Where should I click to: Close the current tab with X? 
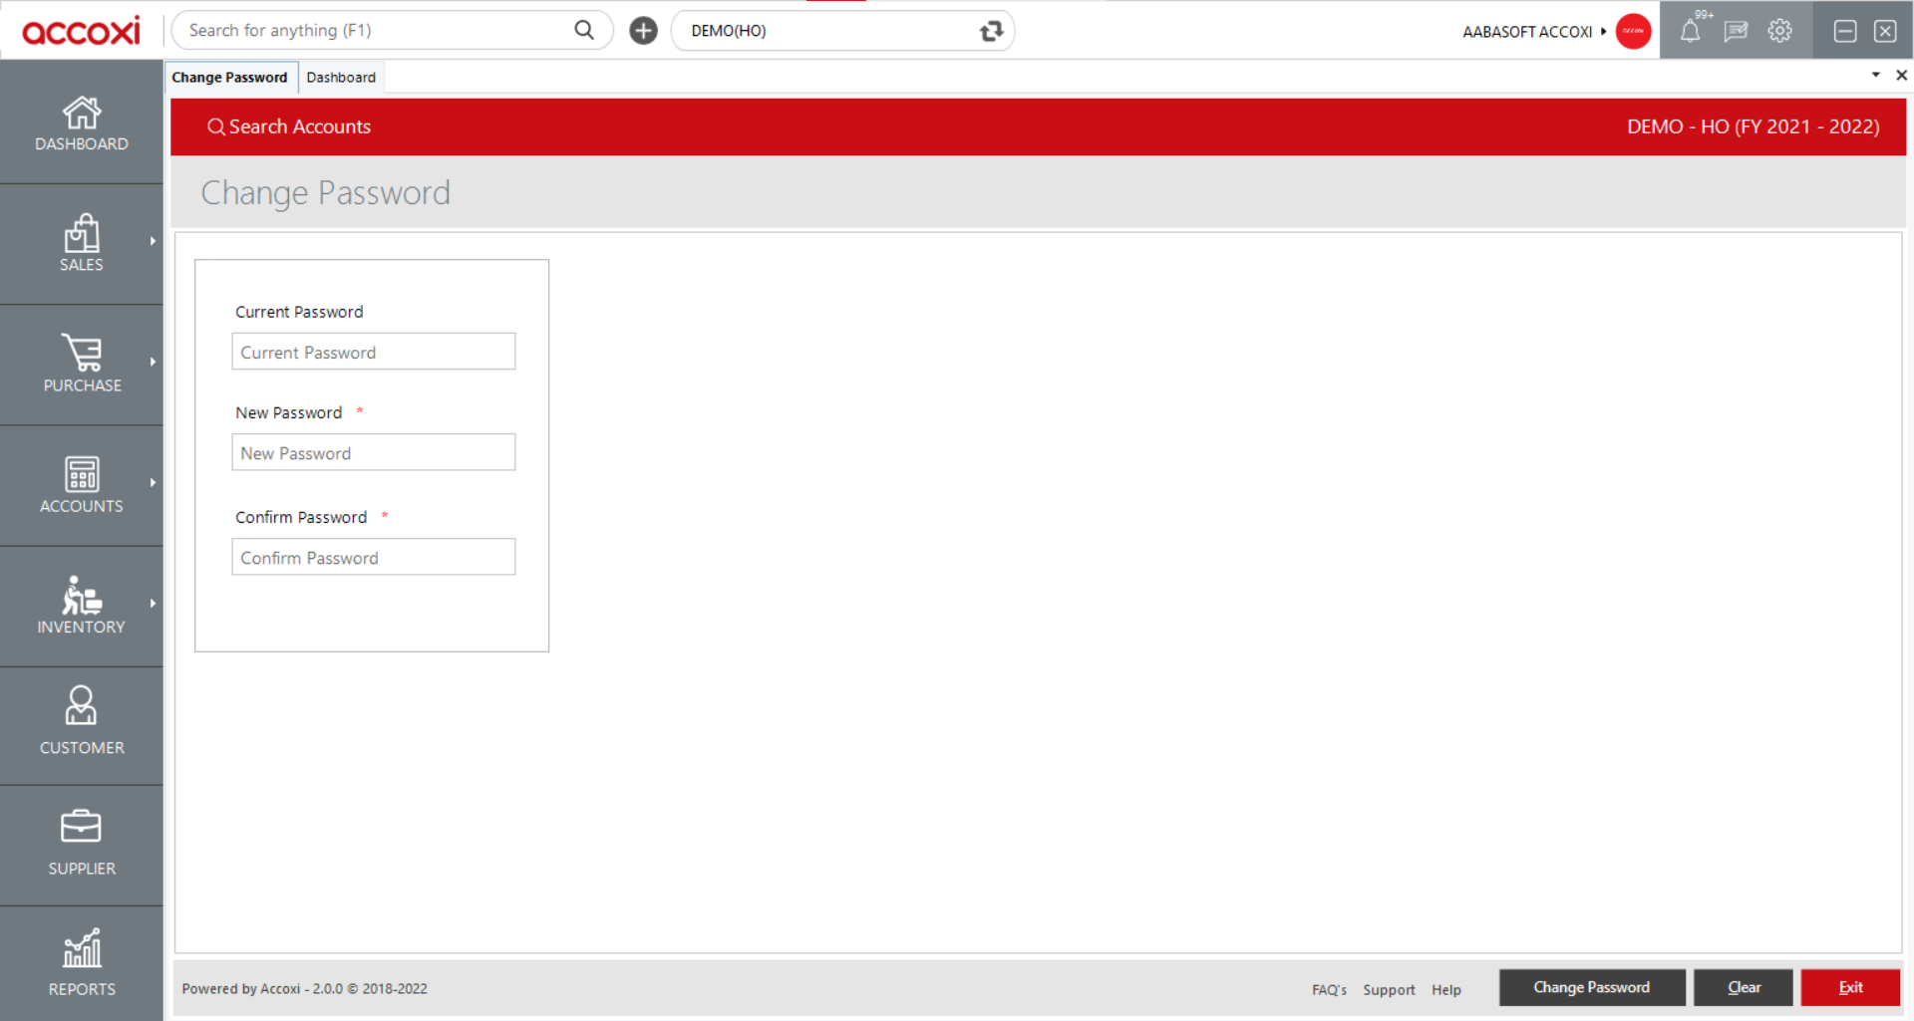click(x=1901, y=76)
